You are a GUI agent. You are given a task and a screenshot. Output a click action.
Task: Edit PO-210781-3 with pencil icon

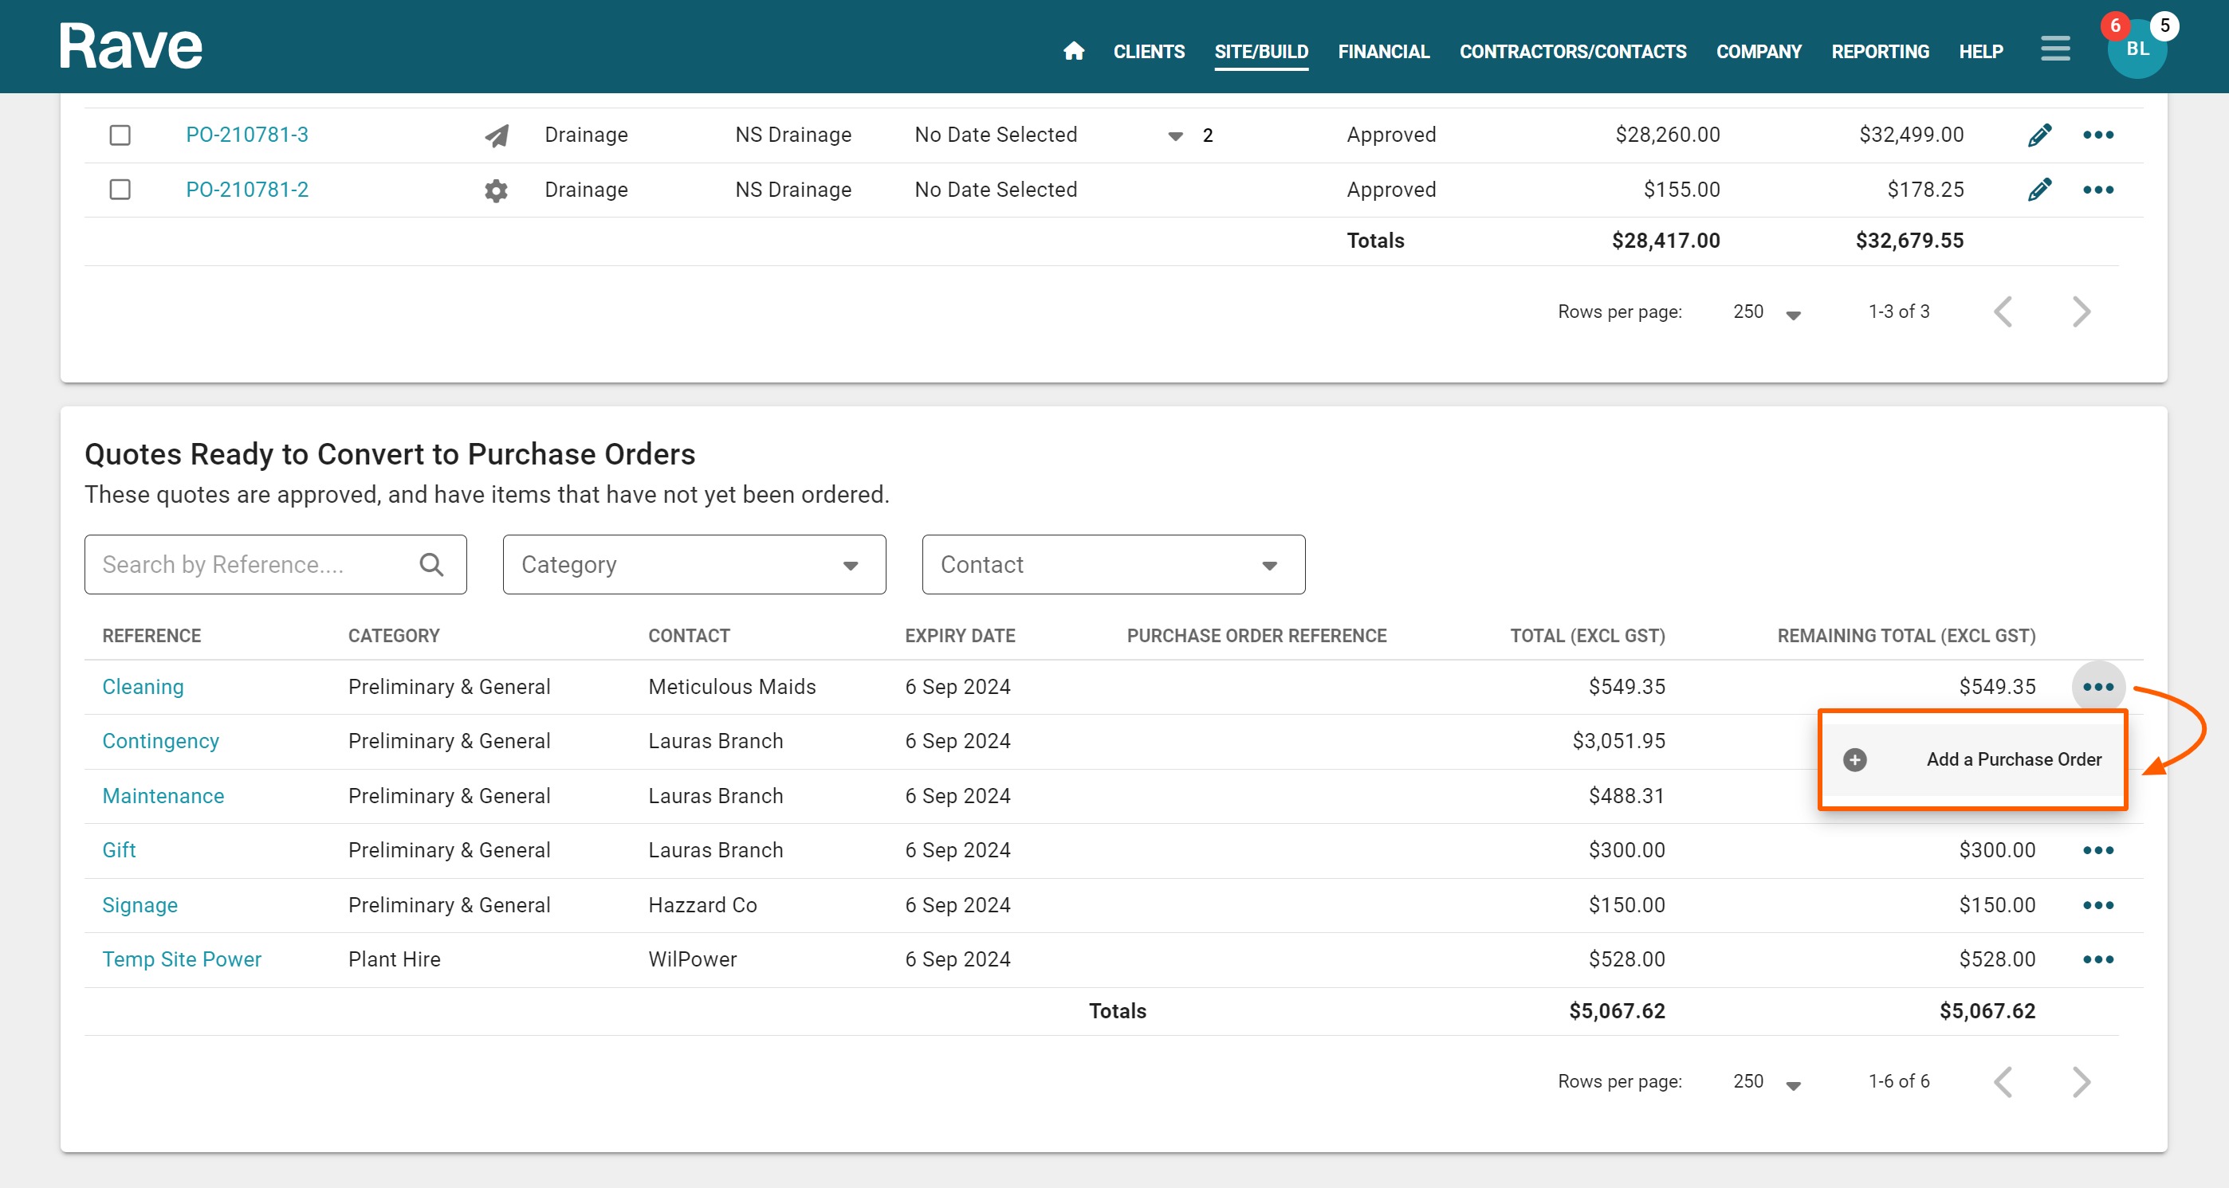pos(2039,135)
